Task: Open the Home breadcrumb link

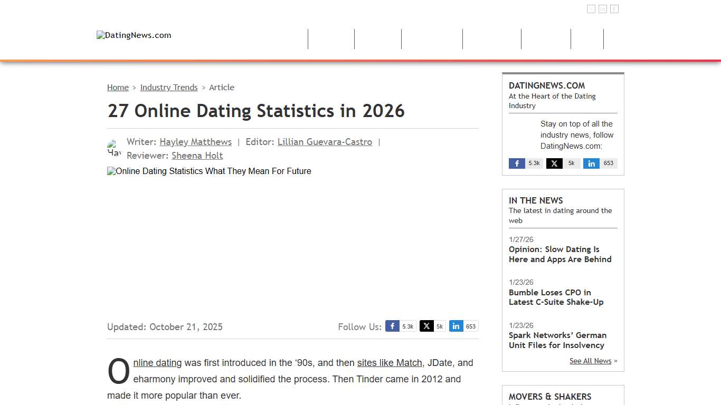Action: (118, 88)
